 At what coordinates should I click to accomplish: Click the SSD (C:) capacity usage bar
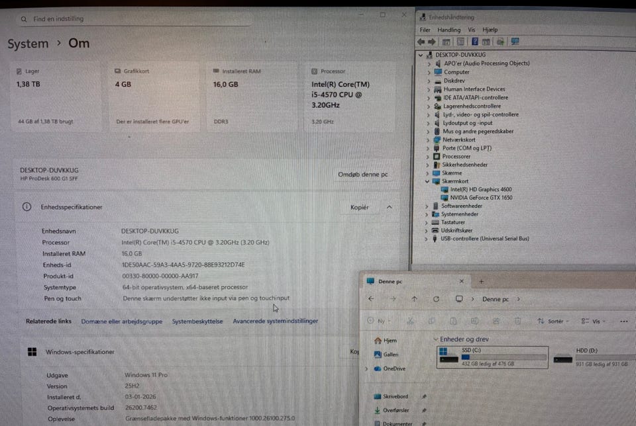[x=504, y=358]
